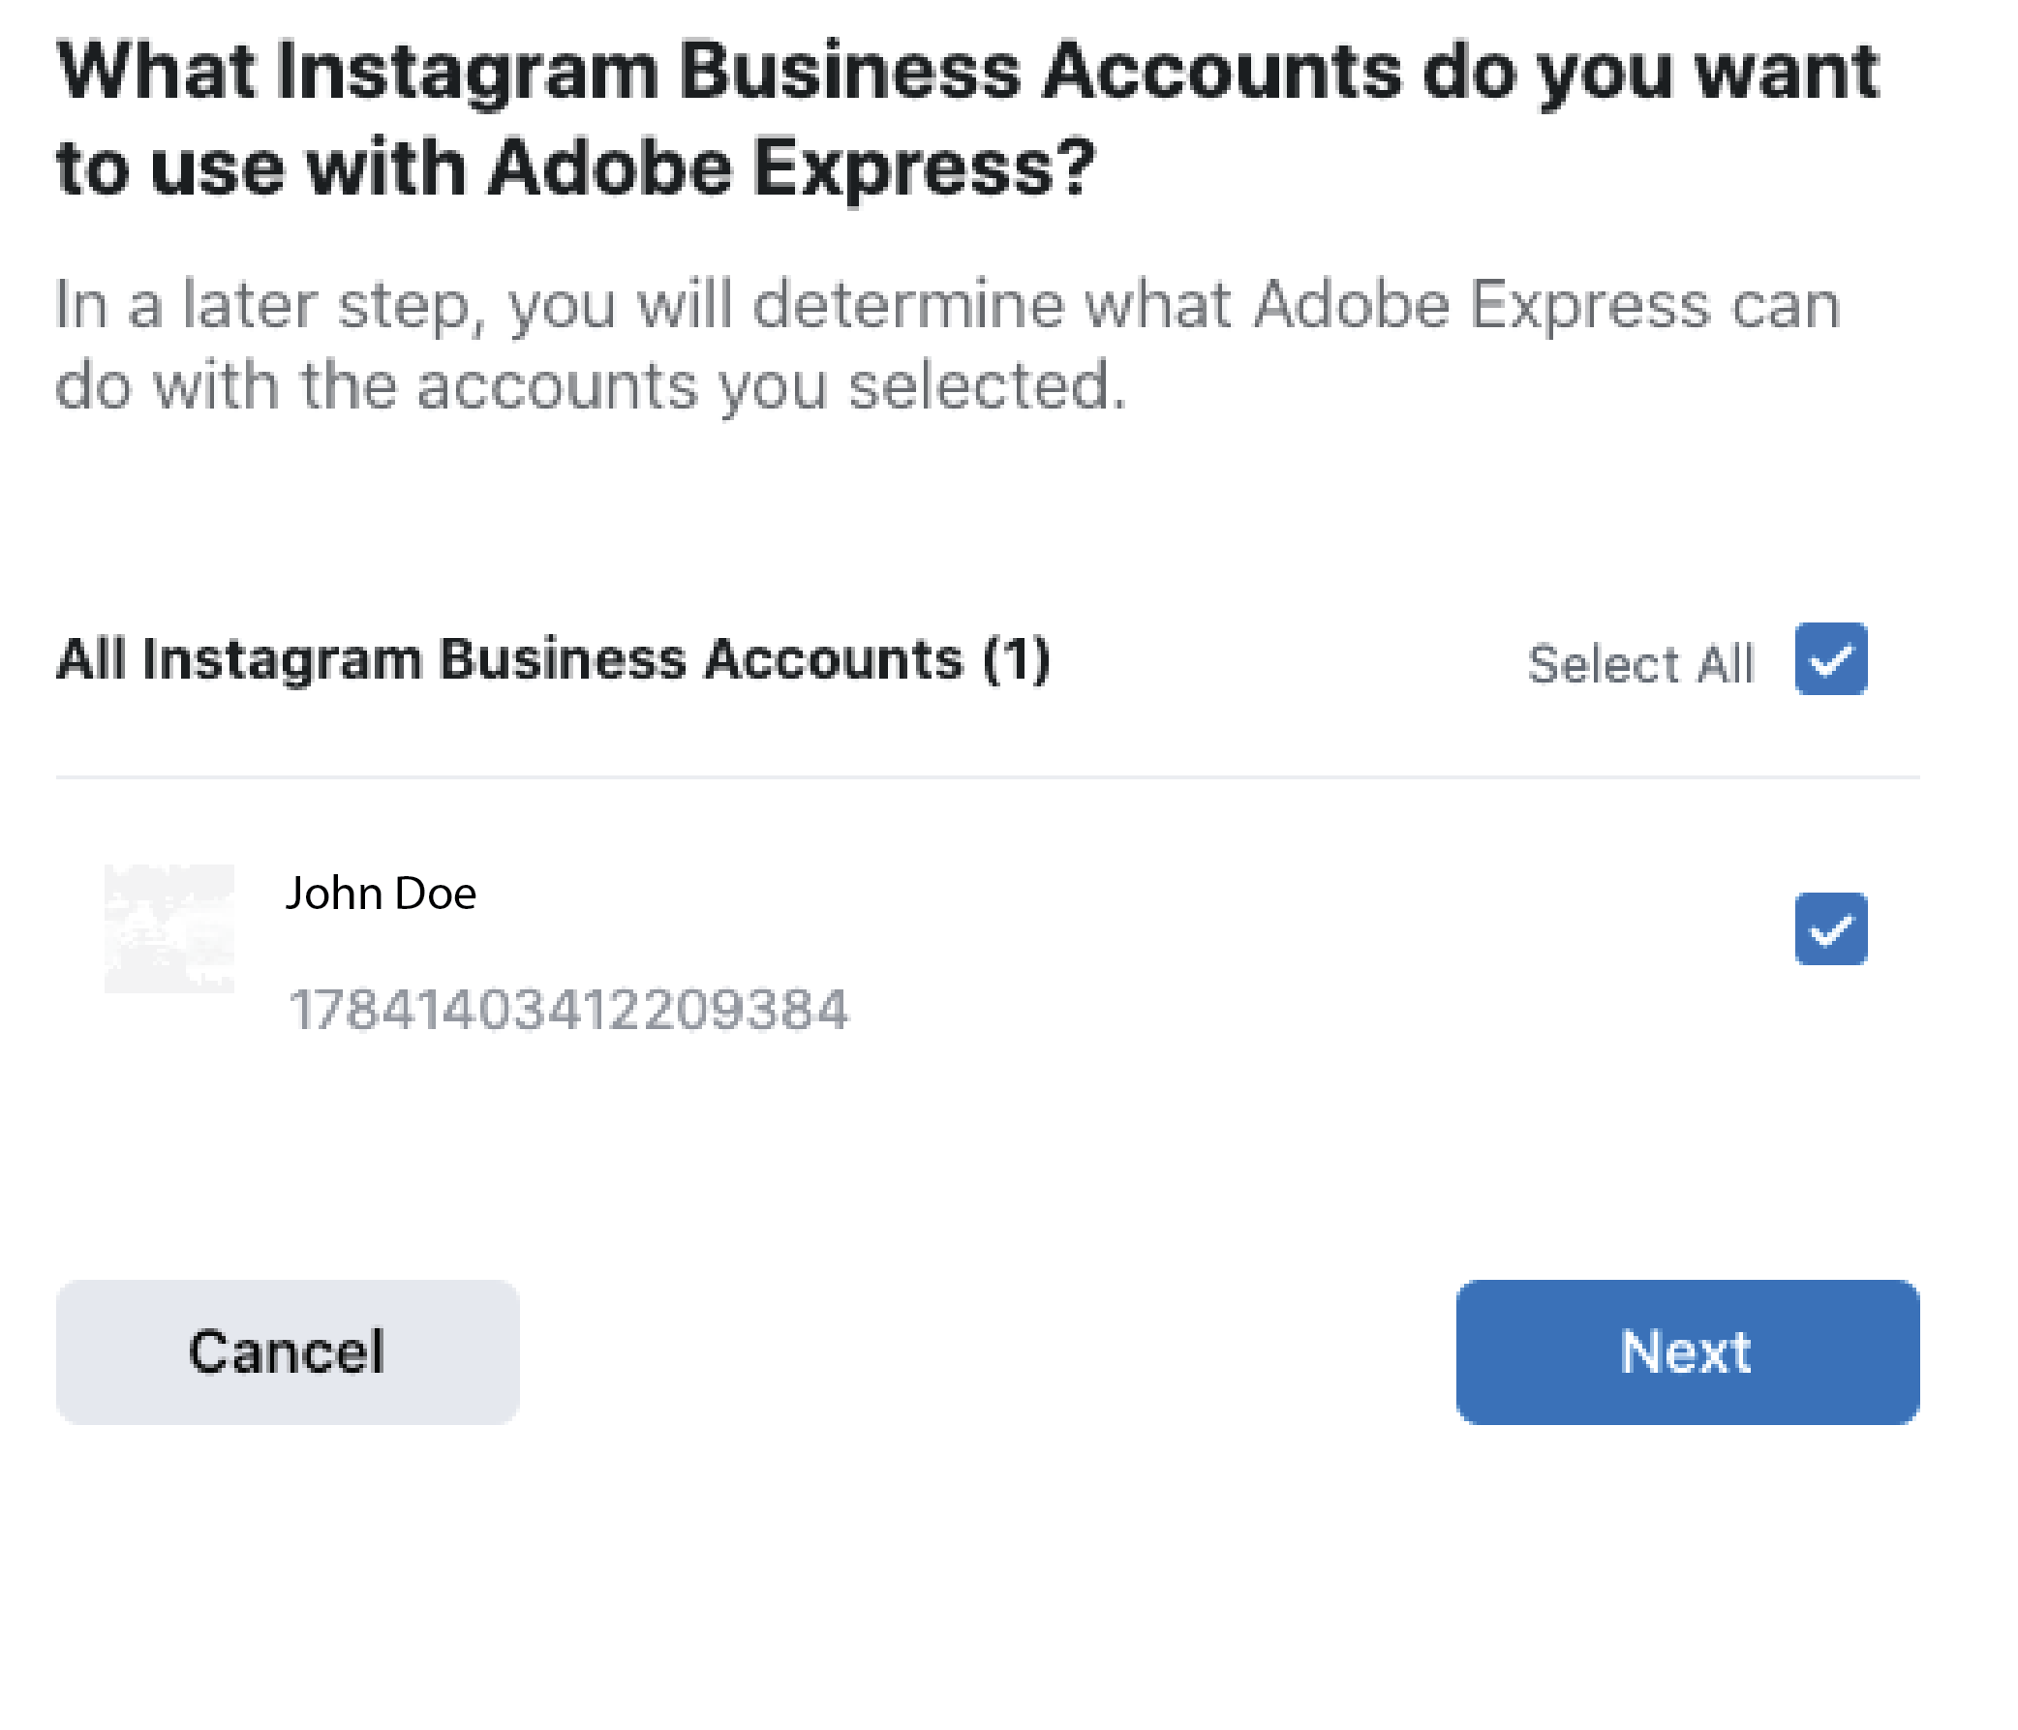Image resolution: width=2018 pixels, height=1730 pixels.
Task: Click the Select All text label
Action: 1640,664
